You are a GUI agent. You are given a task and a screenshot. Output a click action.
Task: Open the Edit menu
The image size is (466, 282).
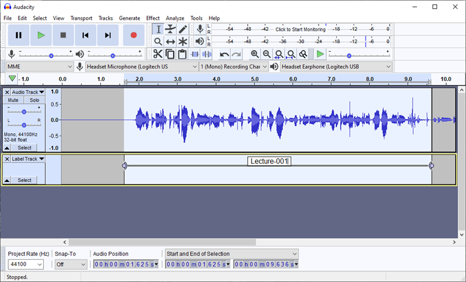22,18
